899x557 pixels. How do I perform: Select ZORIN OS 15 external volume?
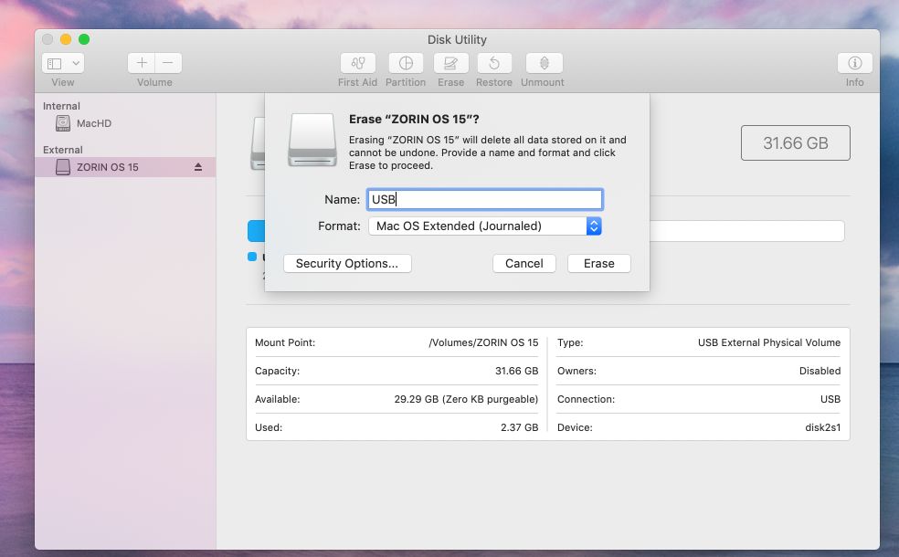pyautogui.click(x=107, y=167)
